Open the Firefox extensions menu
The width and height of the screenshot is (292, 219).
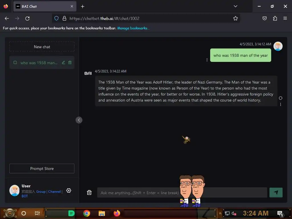point(275,18)
